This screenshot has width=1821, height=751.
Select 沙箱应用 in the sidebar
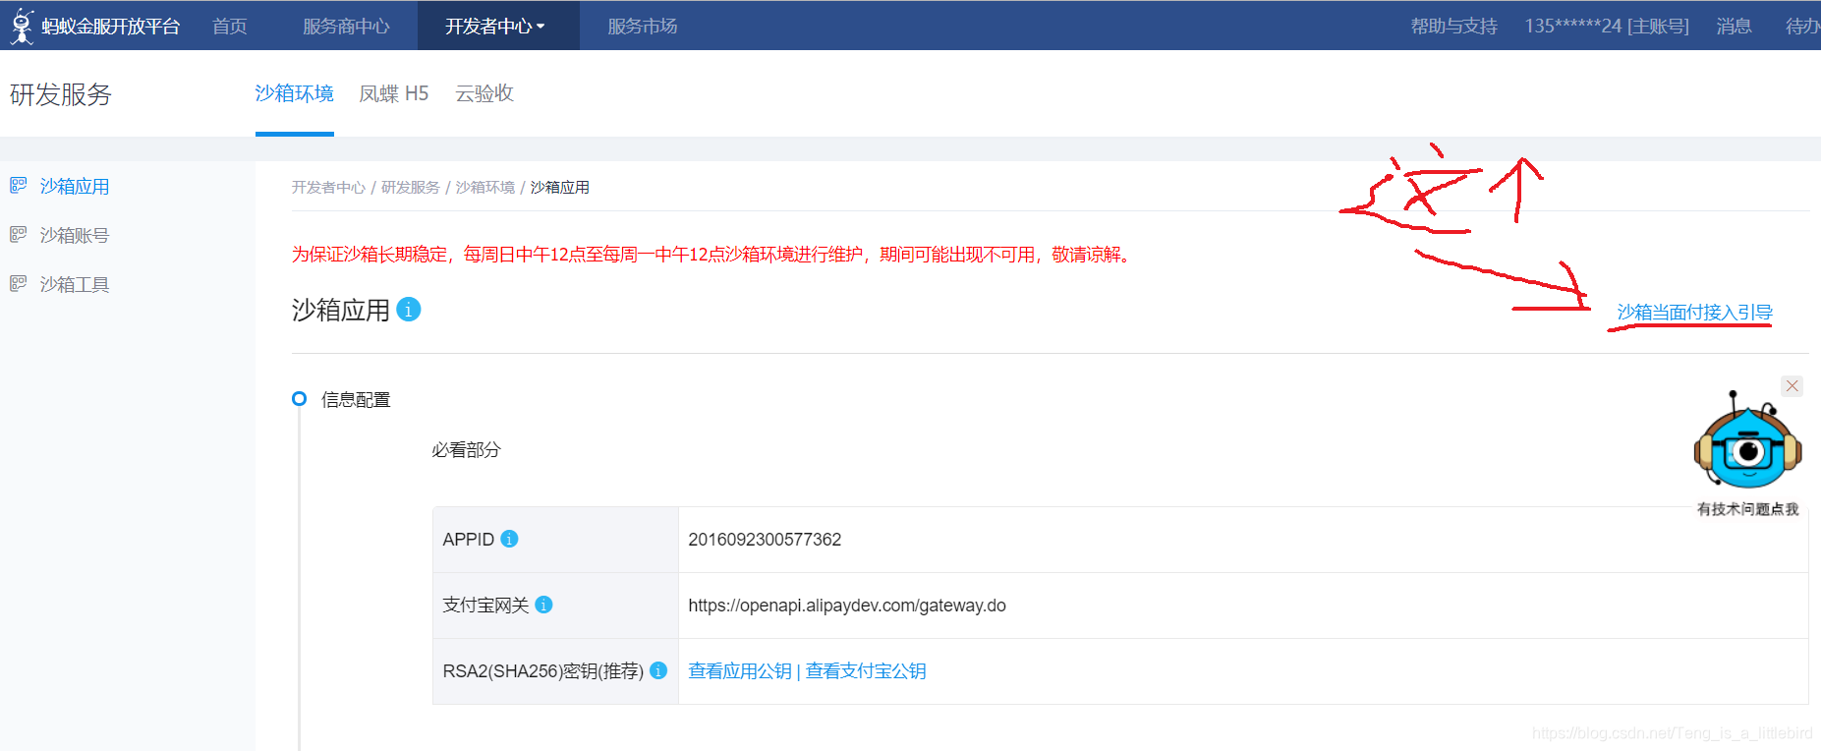click(x=75, y=186)
